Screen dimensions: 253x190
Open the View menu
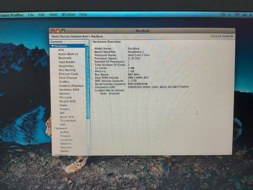[53, 15]
